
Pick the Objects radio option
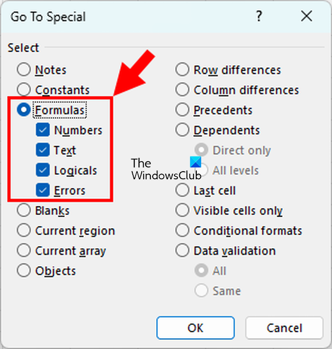click(x=24, y=271)
